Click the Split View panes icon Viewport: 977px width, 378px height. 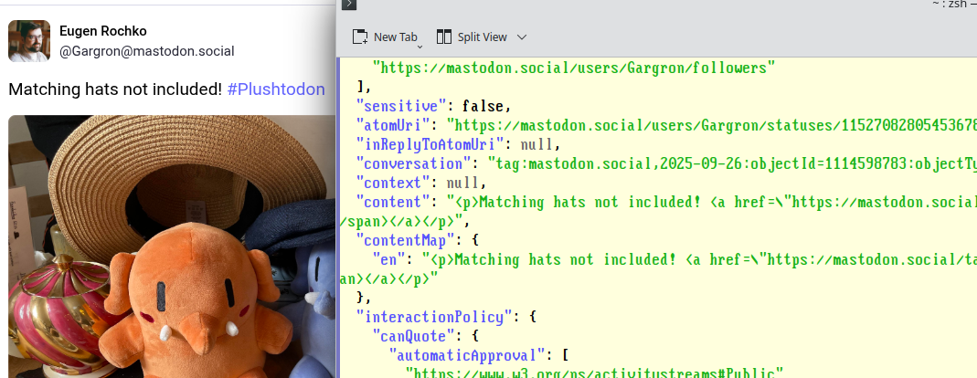point(444,37)
